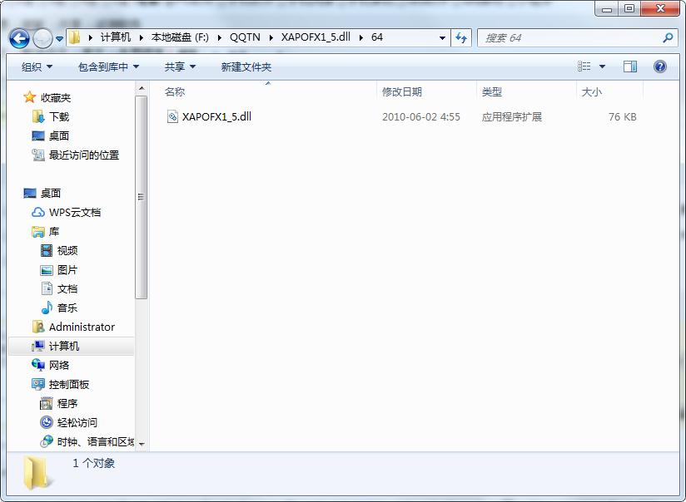Image resolution: width=686 pixels, height=502 pixels.
Task: Open the 图片 library
Action: pos(67,270)
